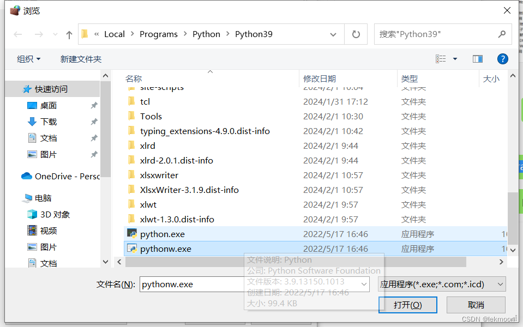Click file list scroll up arrow
The image size is (523, 327).
(513, 76)
